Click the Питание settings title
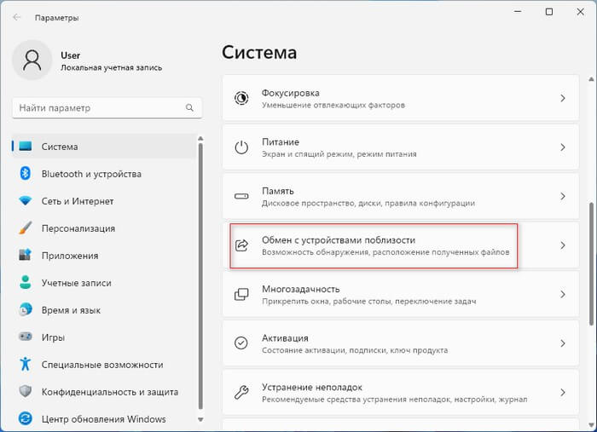The height and width of the screenshot is (432, 597). point(281,141)
